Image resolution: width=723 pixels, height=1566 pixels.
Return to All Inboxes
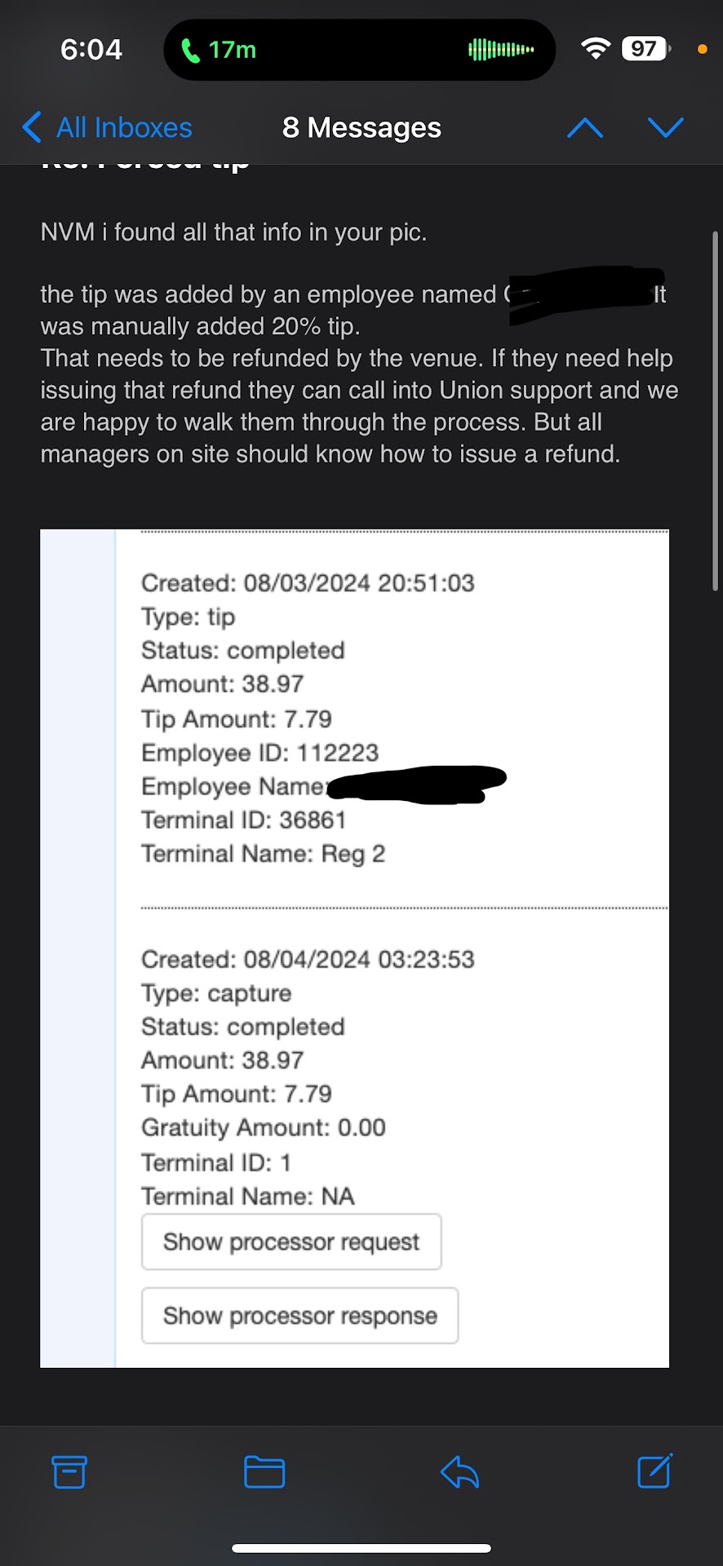pos(124,128)
